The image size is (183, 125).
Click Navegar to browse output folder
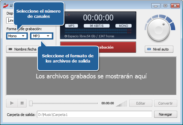[x=166, y=114]
